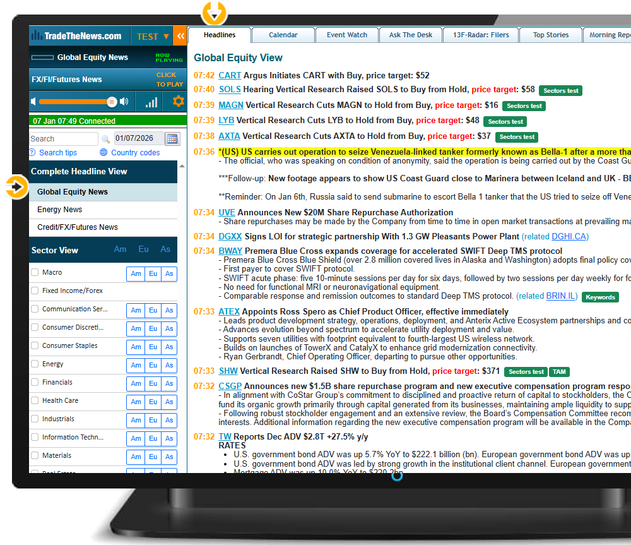
Task: Open the Search tips link
Action: pos(57,153)
